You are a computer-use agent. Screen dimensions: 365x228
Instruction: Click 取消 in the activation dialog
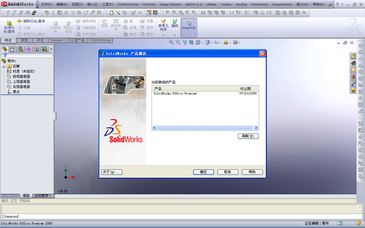click(228, 172)
